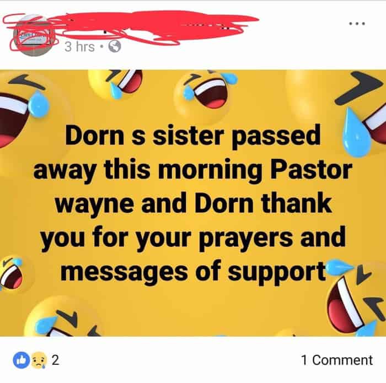Click the 'Dorn s sister passed' text line

click(193, 137)
